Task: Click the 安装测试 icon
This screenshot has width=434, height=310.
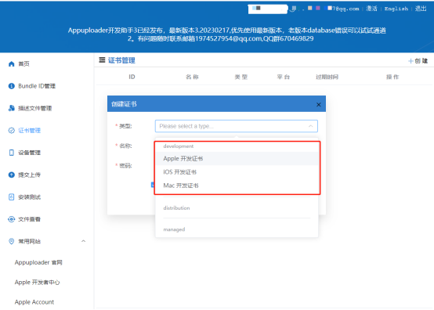Action: pyautogui.click(x=11, y=197)
